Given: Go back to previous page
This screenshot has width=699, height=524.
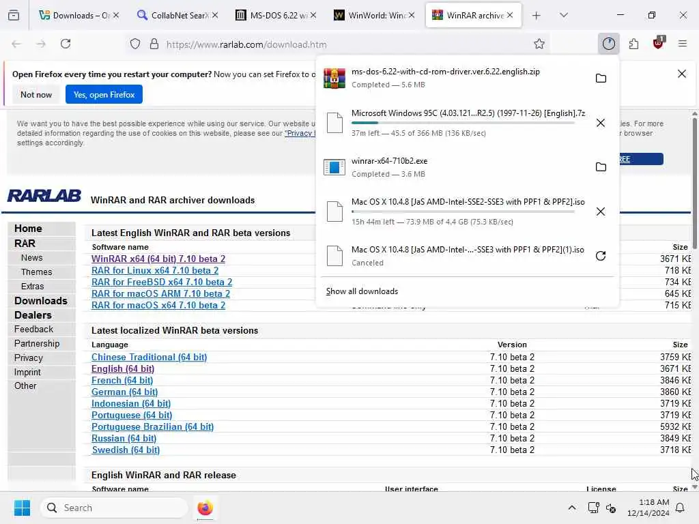Looking at the screenshot, I should point(16,44).
